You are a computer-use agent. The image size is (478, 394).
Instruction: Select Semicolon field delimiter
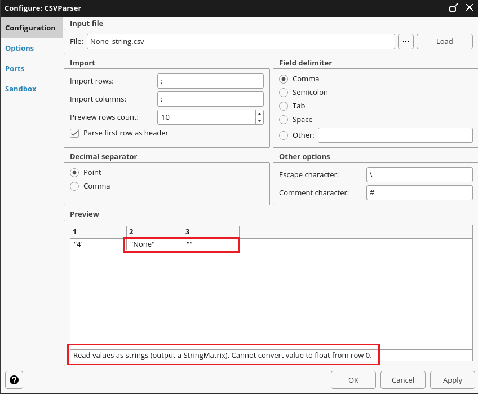click(284, 93)
